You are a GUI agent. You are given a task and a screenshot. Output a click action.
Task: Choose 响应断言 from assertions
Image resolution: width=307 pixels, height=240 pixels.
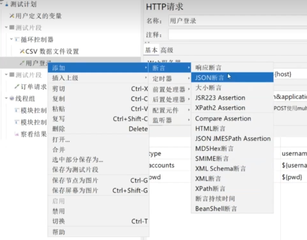[x=232, y=68]
